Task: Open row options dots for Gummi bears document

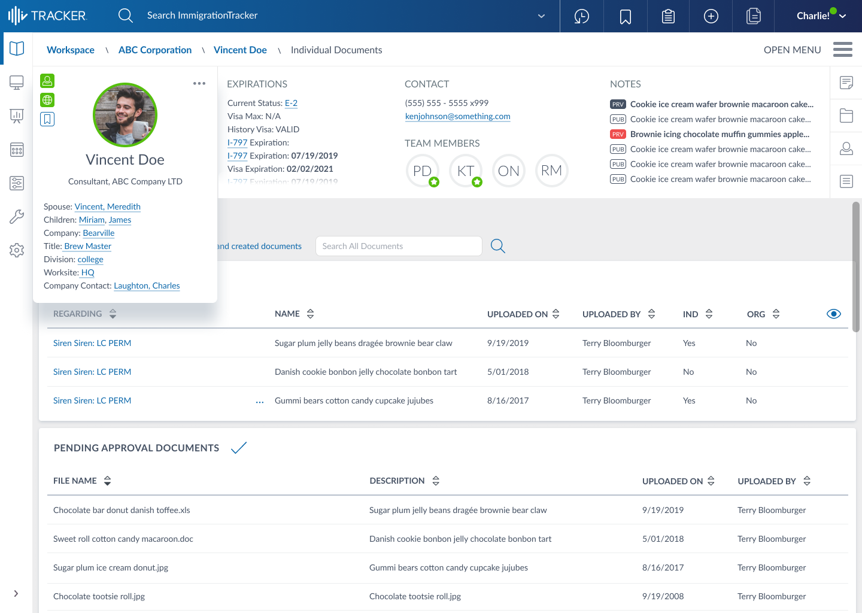Action: (260, 402)
